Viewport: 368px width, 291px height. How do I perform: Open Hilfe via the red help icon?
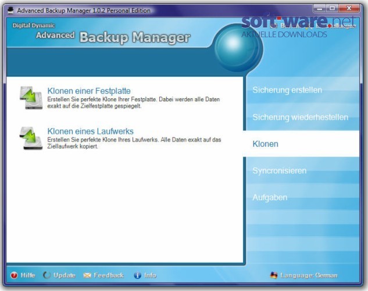14,275
